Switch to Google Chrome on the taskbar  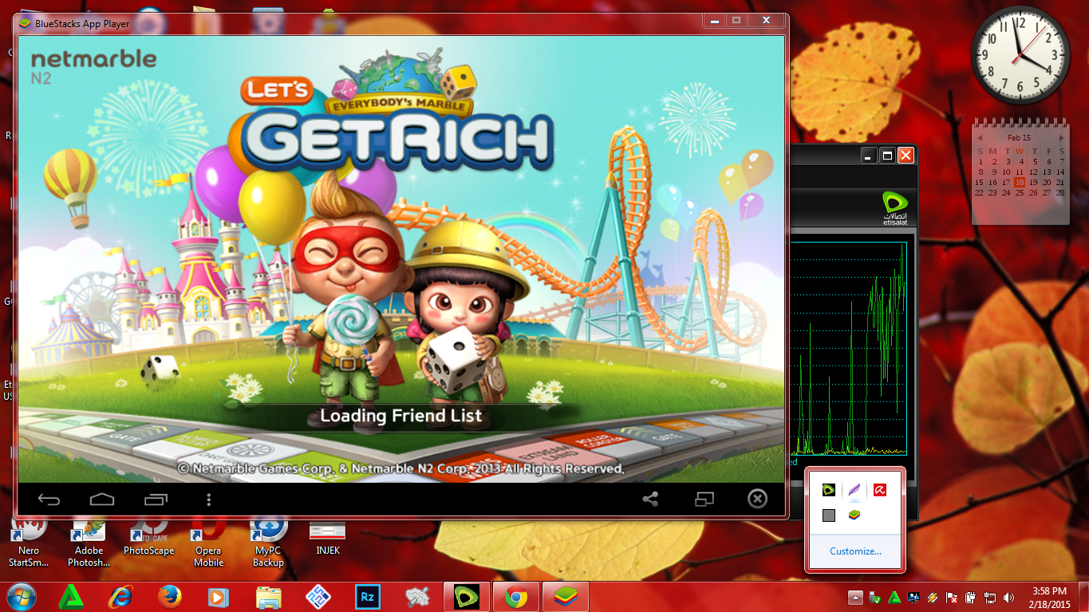point(516,596)
